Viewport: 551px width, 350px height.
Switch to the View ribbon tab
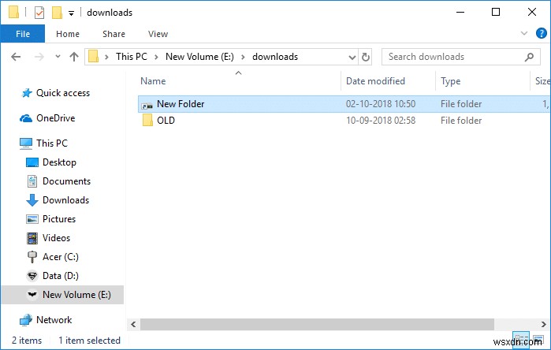158,34
